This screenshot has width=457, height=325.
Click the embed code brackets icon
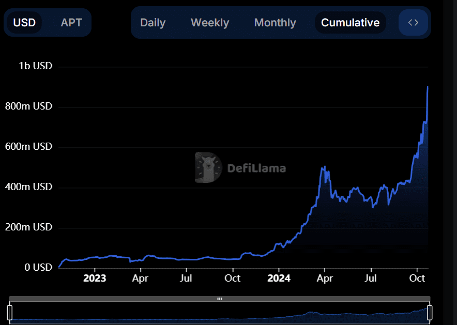click(413, 23)
